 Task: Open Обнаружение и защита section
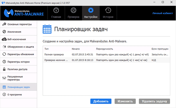18,47
